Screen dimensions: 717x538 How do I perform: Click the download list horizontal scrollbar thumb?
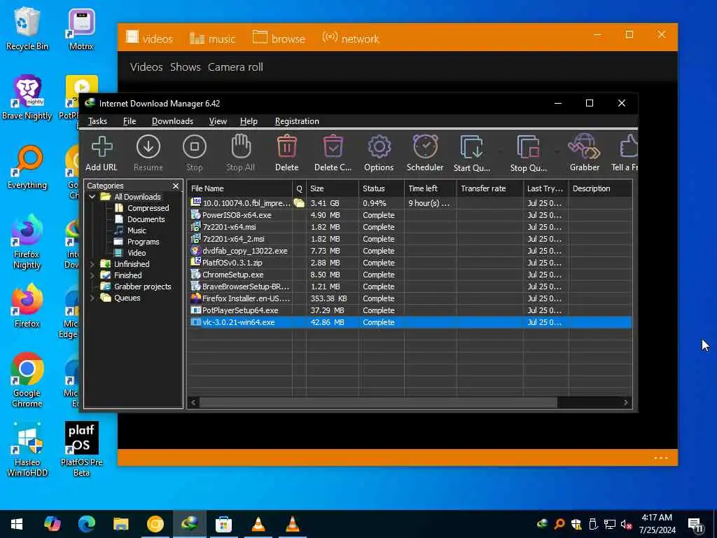click(378, 403)
